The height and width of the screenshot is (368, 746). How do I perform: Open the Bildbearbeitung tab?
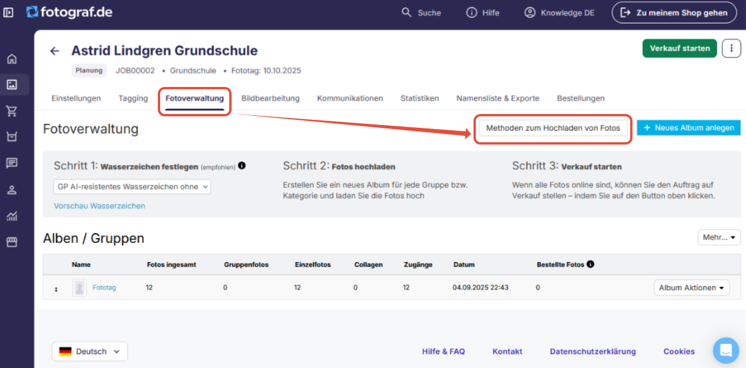pos(271,98)
